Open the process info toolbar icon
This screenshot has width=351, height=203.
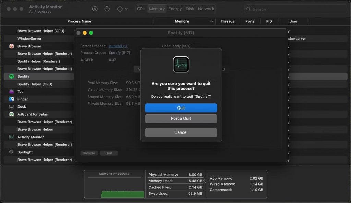point(107,9)
